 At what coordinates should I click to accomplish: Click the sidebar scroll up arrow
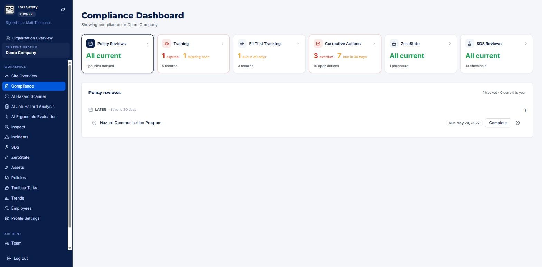click(x=70, y=63)
